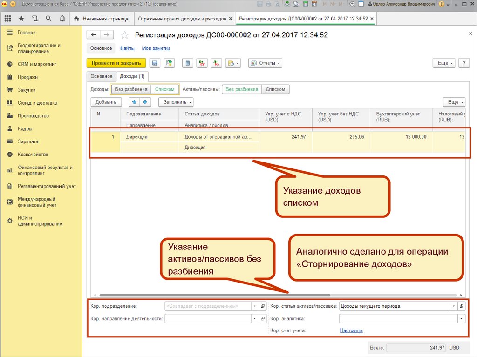Switch Доходы mode to Списком
Image resolution: width=477 pixels, height=357 pixels.
164,89
